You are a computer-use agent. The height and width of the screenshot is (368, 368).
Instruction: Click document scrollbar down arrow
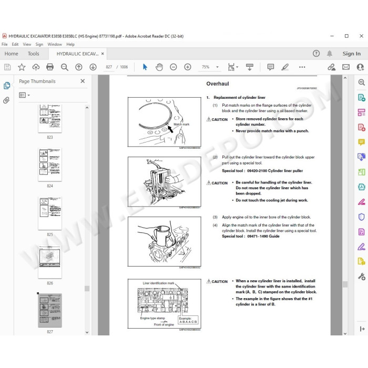[x=345, y=333]
